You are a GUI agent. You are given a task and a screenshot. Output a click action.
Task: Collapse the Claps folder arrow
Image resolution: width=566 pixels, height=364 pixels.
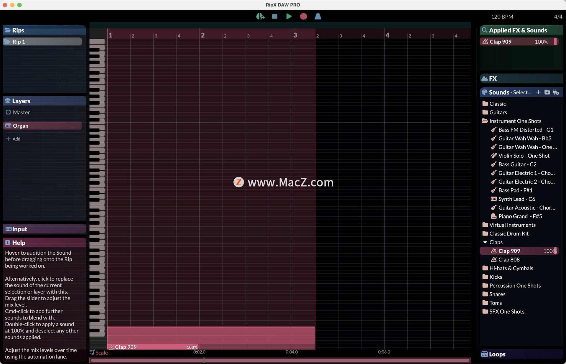pyautogui.click(x=485, y=242)
